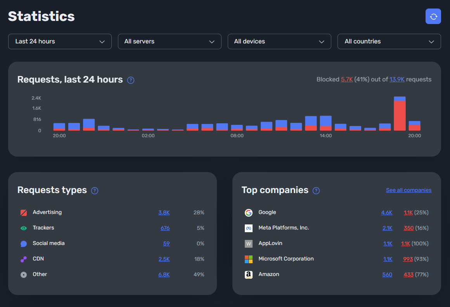Click the Advertising category icon
The image size is (450, 307).
tap(24, 212)
